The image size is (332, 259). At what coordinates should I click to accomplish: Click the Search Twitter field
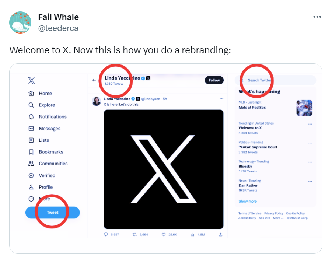pos(275,80)
